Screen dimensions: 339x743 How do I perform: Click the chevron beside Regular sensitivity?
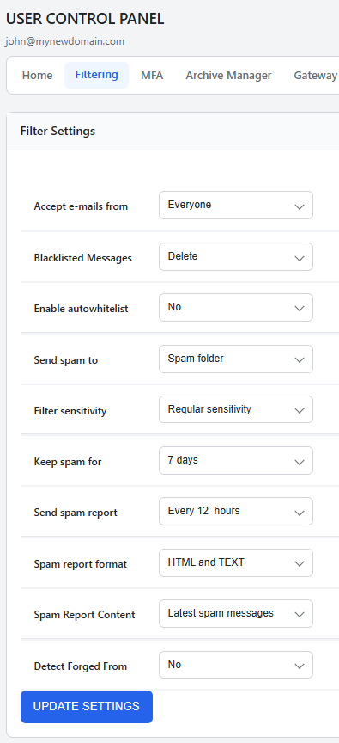pyautogui.click(x=299, y=411)
